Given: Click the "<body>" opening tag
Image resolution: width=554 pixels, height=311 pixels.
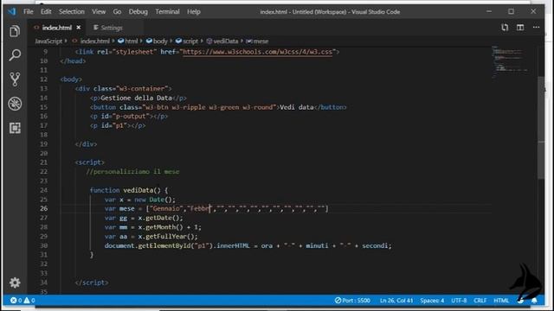Looking at the screenshot, I should click(71, 79).
